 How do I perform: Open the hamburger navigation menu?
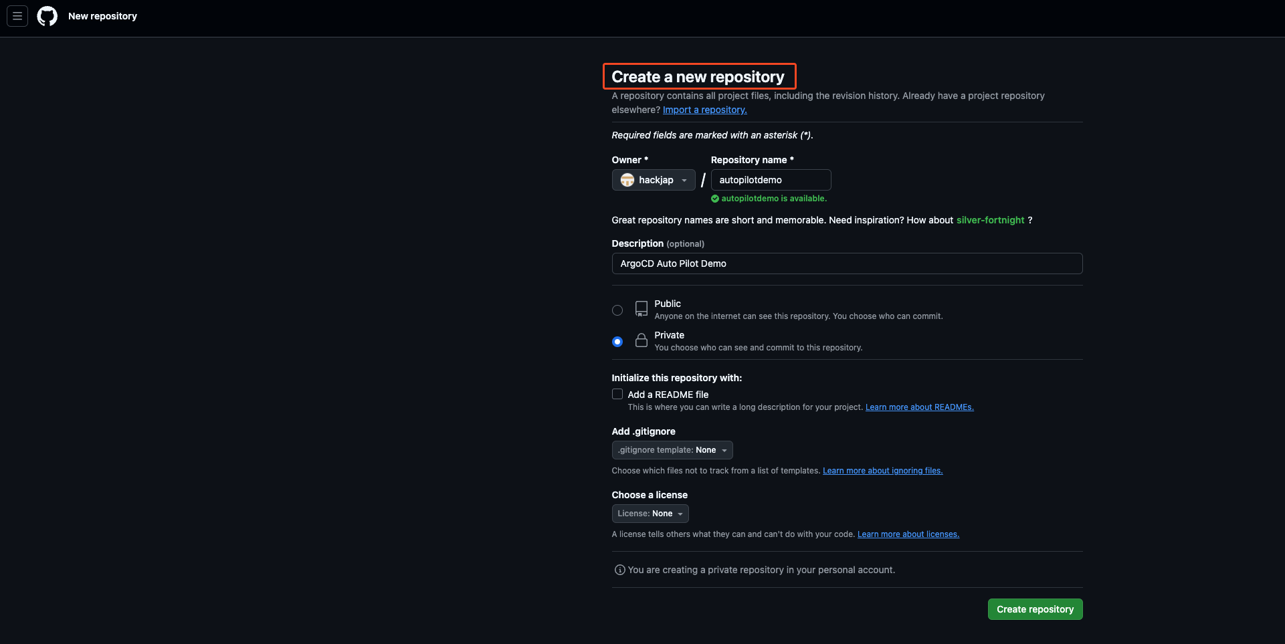17,16
